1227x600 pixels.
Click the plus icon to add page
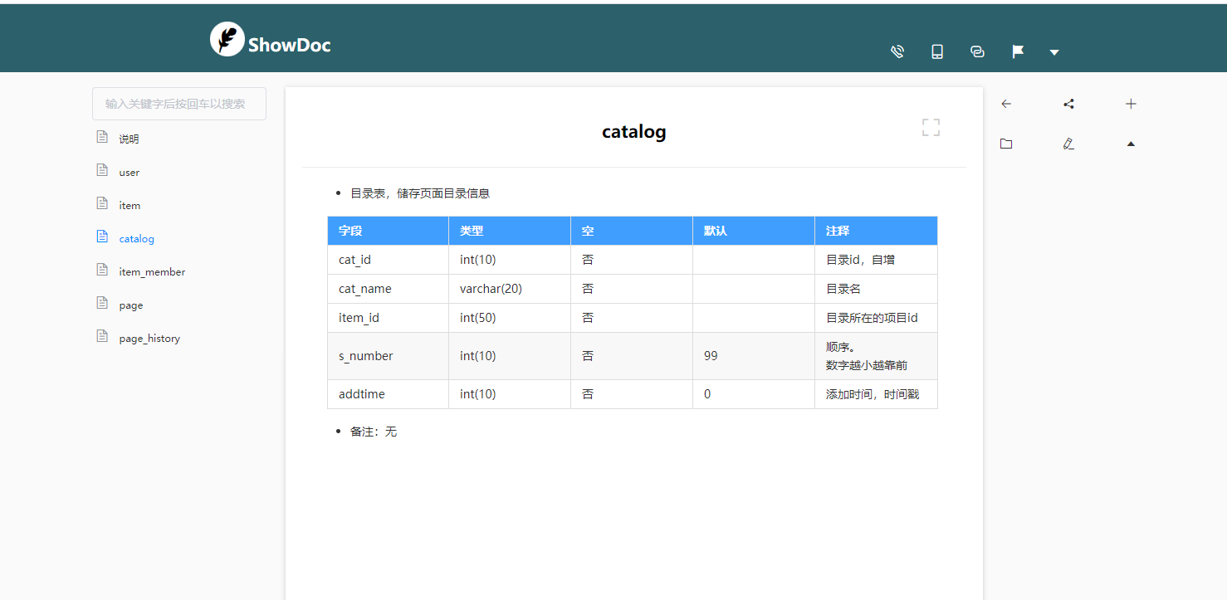pos(1131,104)
